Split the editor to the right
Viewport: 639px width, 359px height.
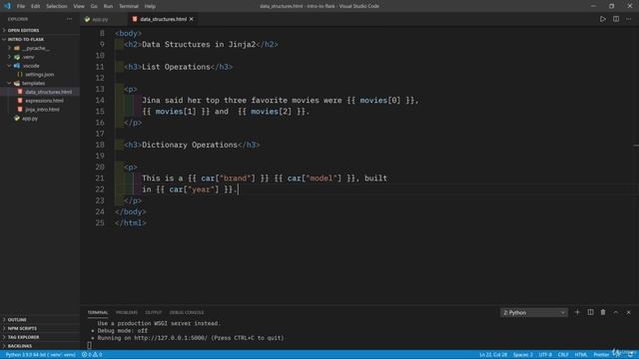pyautogui.click(x=616, y=19)
